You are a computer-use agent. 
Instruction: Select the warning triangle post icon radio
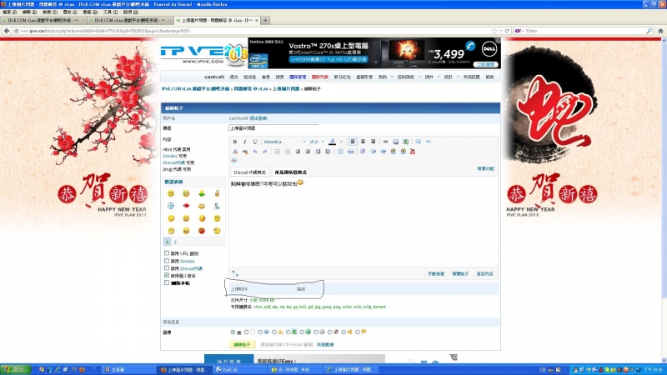[274, 332]
